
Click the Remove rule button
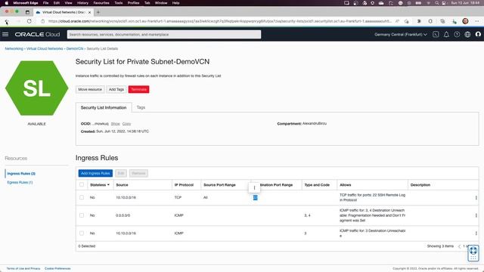(x=138, y=173)
